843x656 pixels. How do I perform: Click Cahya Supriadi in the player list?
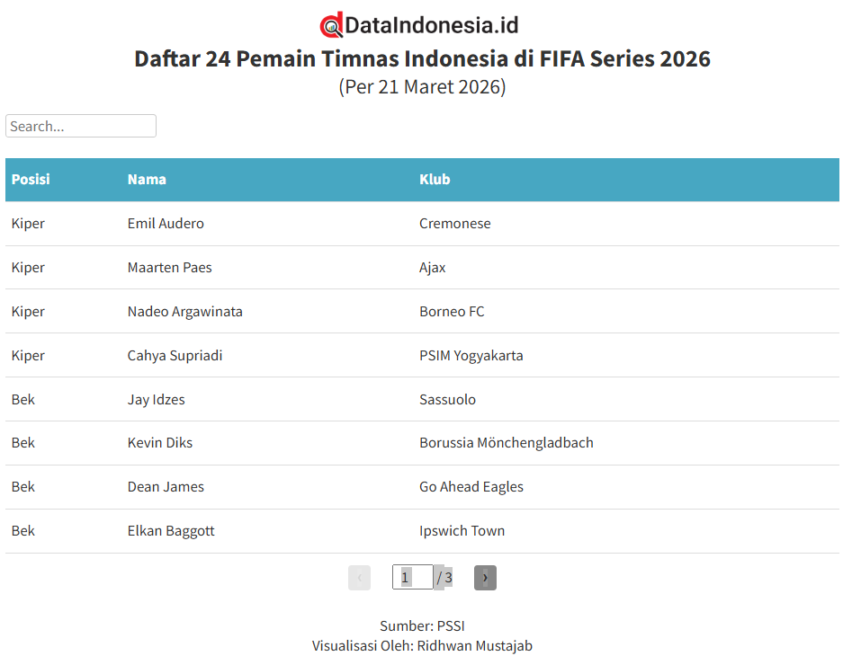pyautogui.click(x=175, y=355)
